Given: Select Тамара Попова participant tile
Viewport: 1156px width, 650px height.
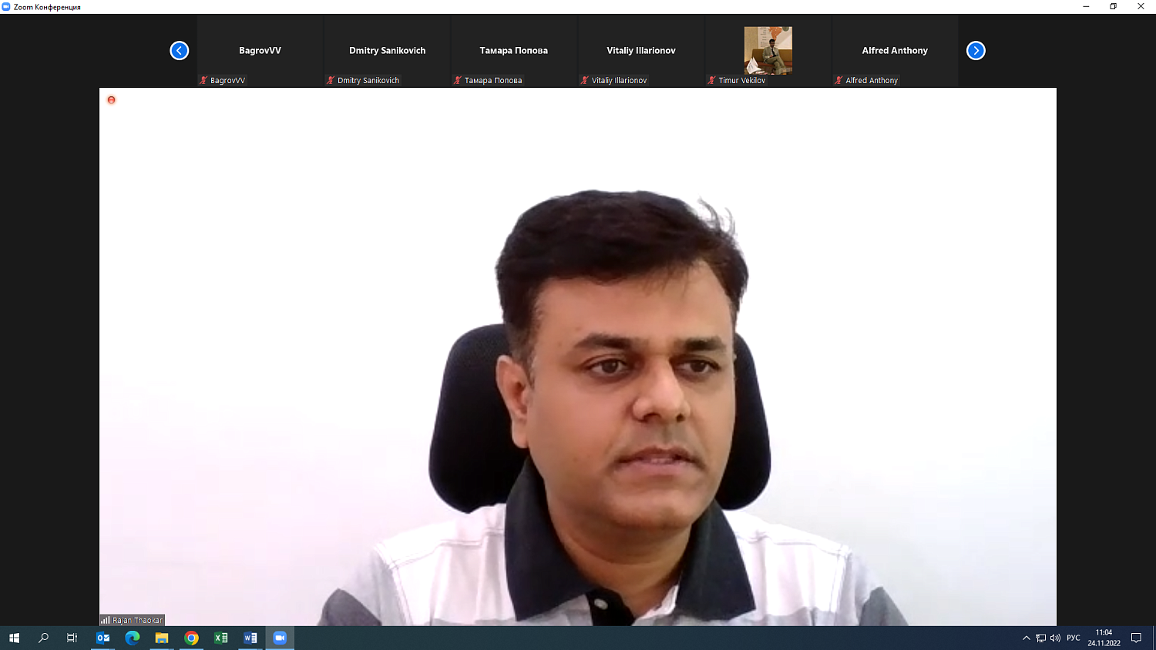Looking at the screenshot, I should pos(514,51).
